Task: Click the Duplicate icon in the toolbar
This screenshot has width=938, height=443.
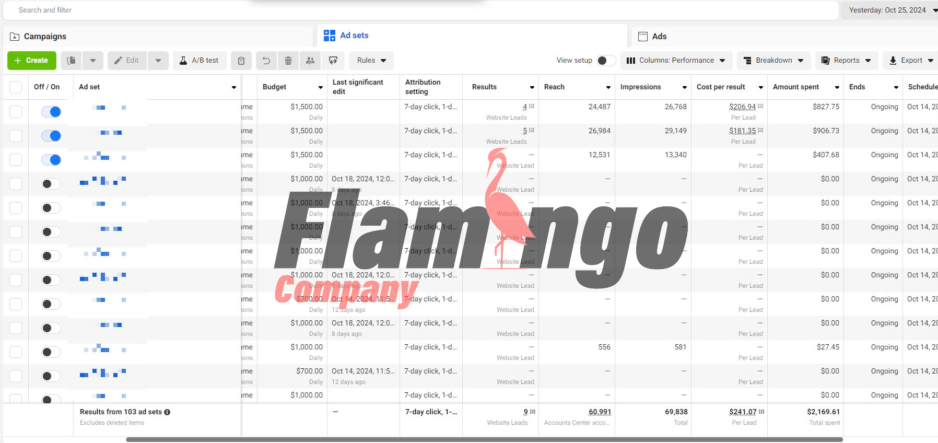Action: click(x=72, y=61)
